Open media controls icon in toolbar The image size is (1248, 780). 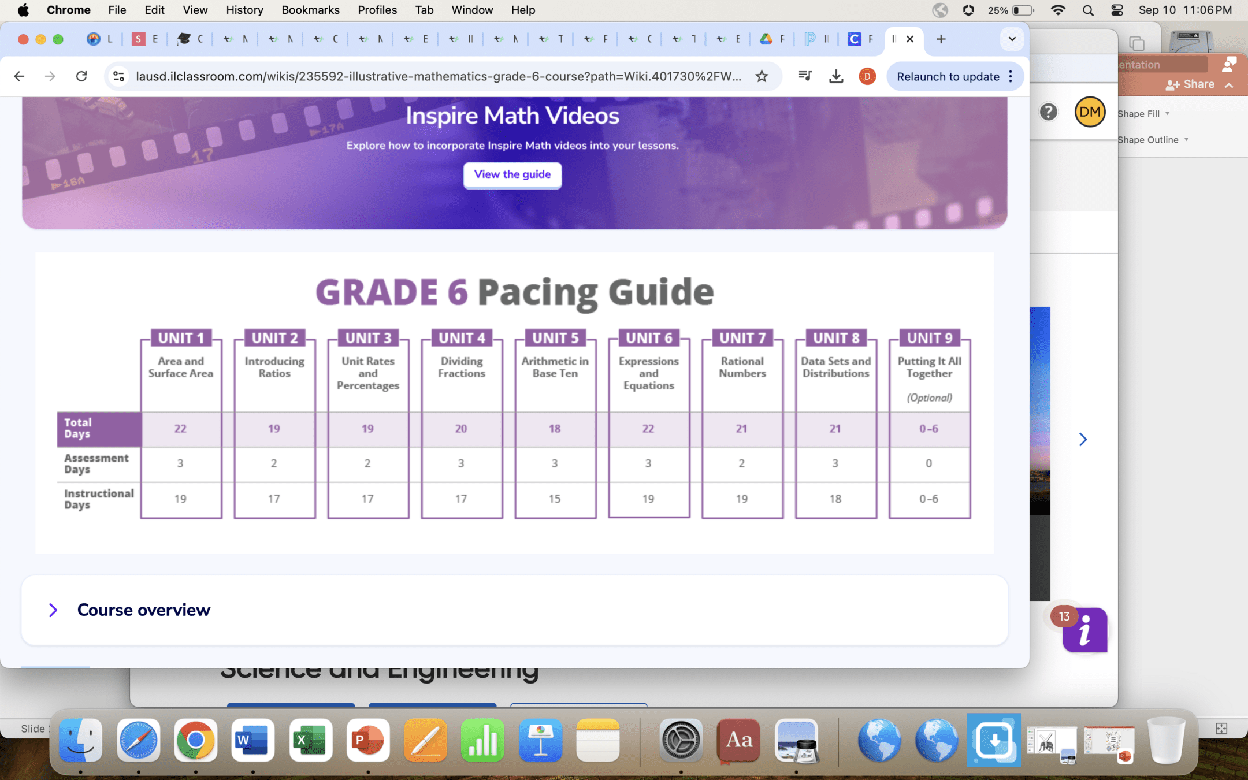805,76
